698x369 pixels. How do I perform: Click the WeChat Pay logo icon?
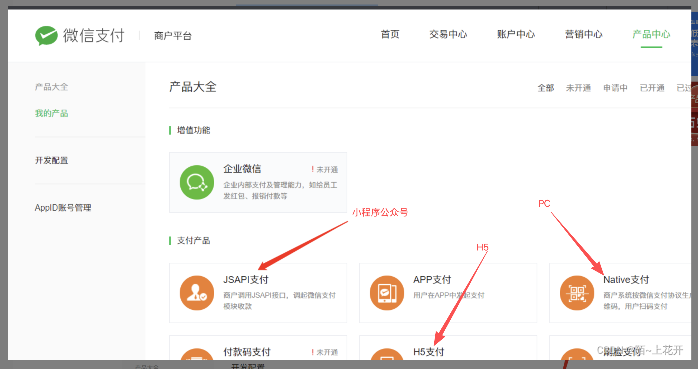point(46,35)
